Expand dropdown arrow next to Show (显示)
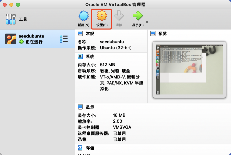This screenshot has width=231, height=155. tap(147, 22)
